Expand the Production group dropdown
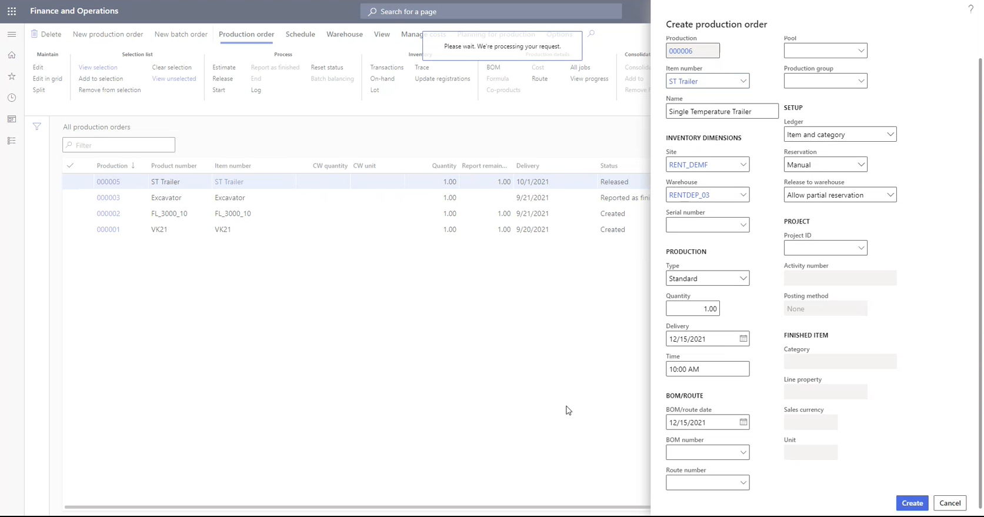 point(861,81)
